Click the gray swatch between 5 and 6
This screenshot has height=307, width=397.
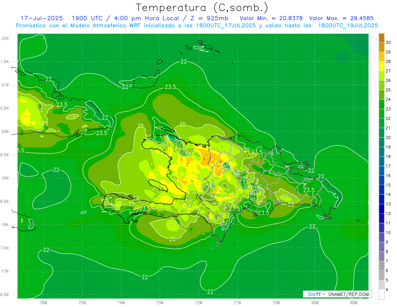pos(381,275)
